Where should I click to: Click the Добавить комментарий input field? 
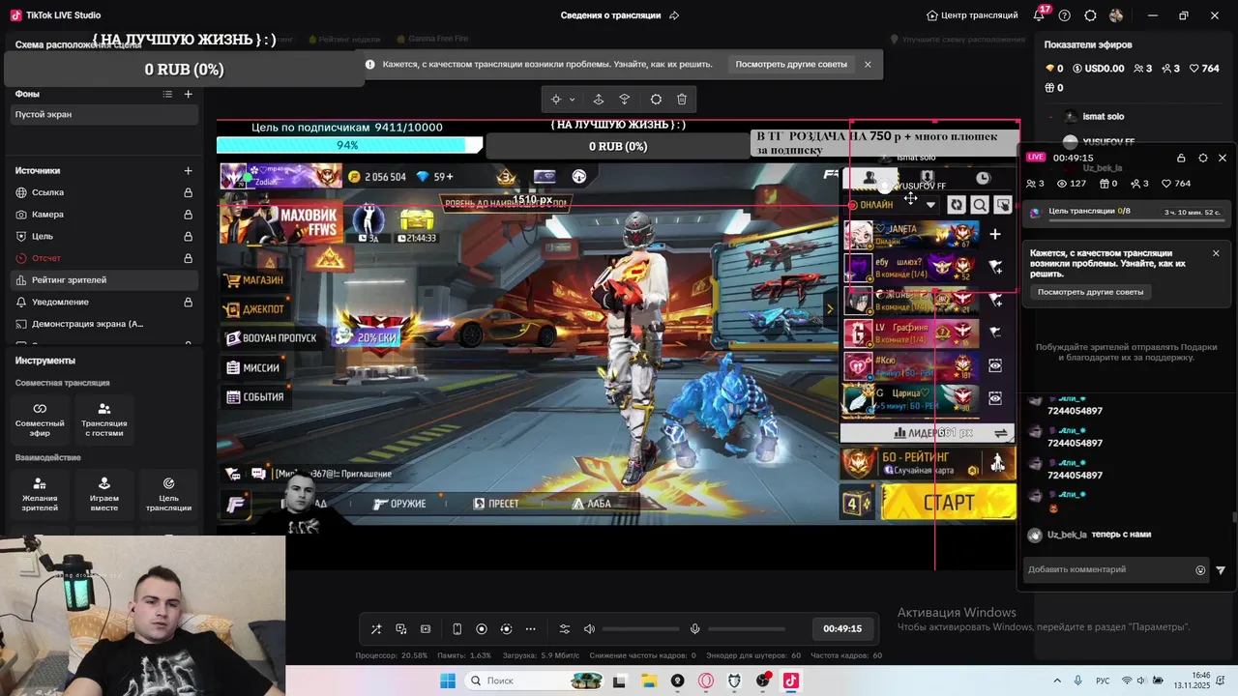tap(1108, 569)
